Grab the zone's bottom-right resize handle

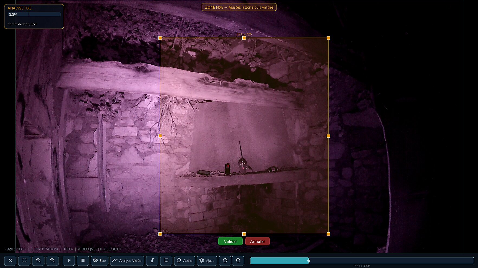(329, 234)
